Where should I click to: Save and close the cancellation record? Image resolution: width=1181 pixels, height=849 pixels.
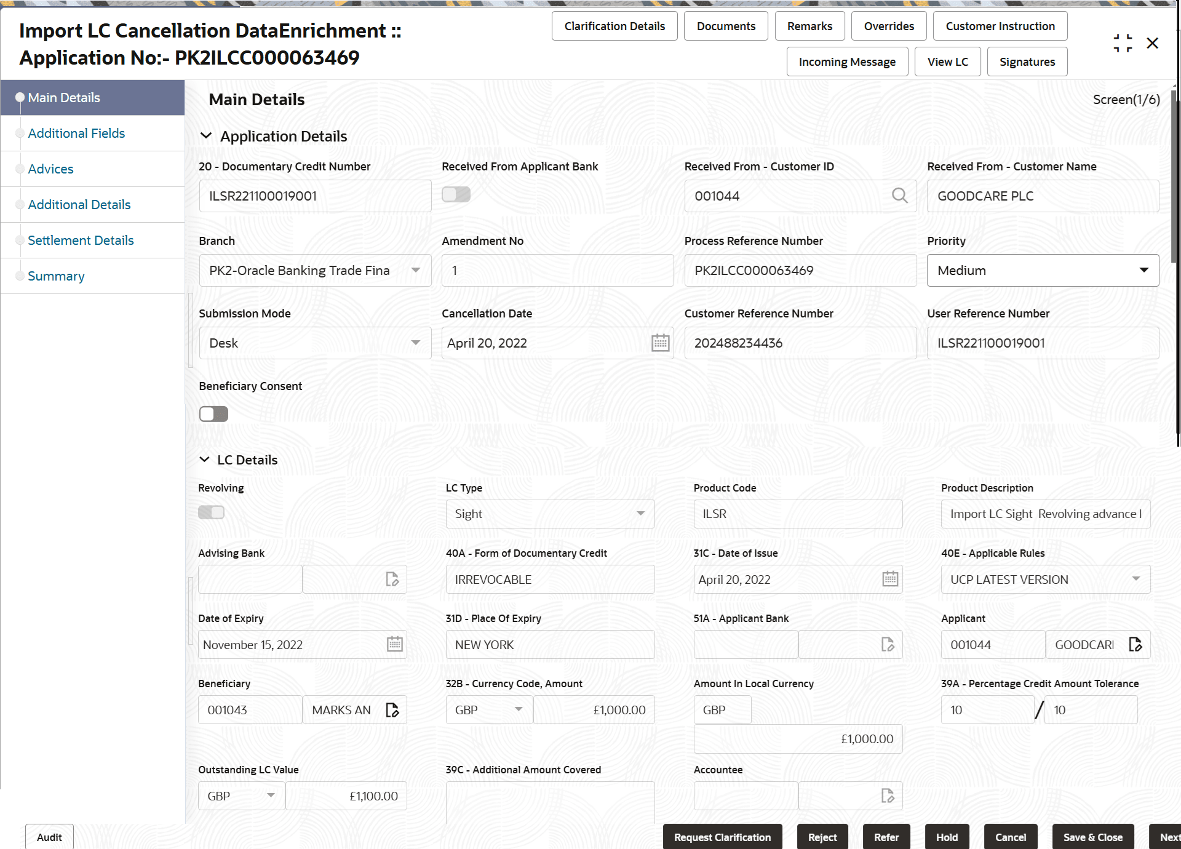(x=1092, y=837)
